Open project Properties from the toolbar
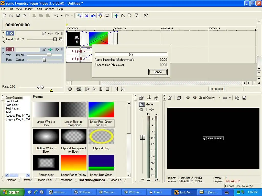The height and width of the screenshot is (196, 262). (x=25, y=16)
